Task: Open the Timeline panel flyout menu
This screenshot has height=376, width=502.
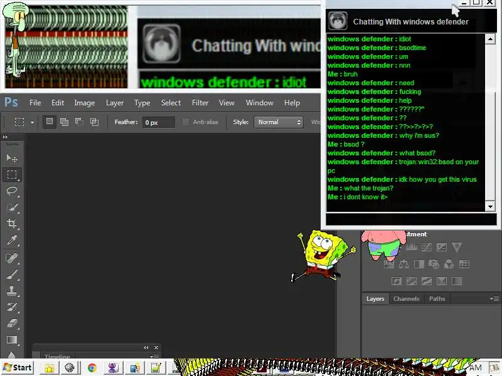Action: (154, 356)
